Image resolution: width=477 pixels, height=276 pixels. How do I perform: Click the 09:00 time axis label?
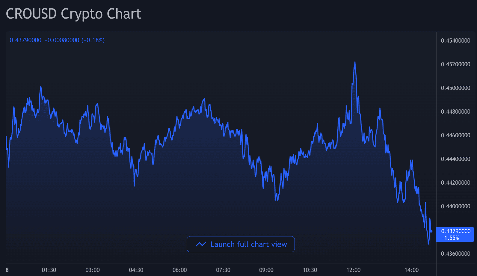coord(266,270)
